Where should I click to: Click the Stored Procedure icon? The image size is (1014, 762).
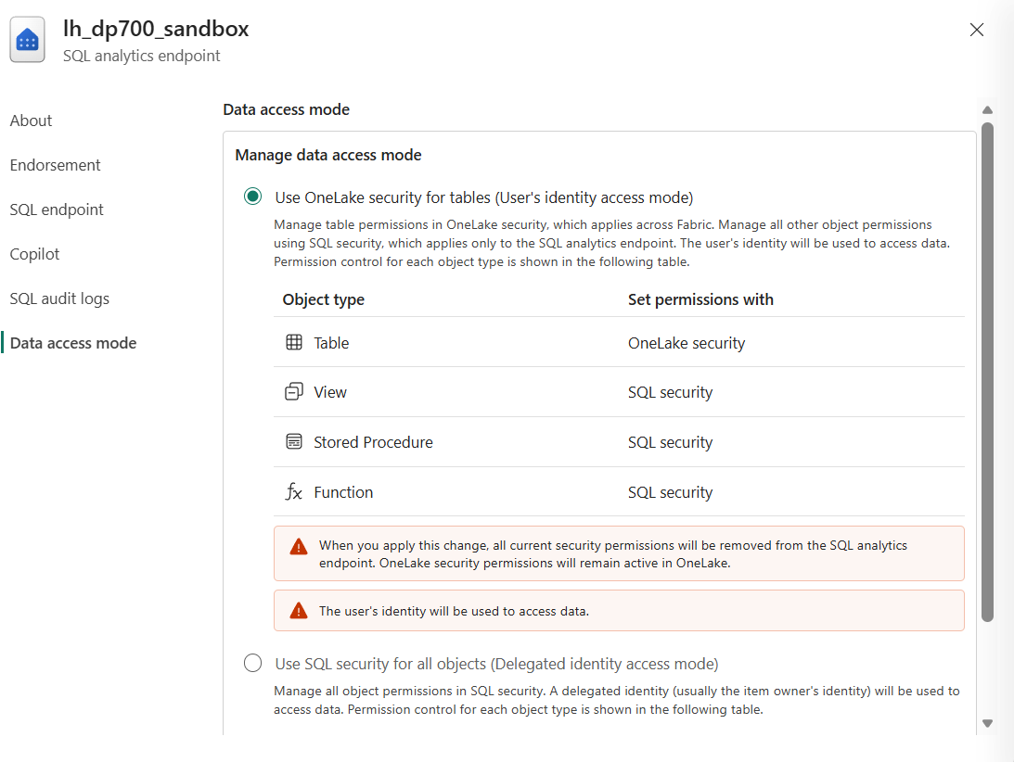[293, 441]
